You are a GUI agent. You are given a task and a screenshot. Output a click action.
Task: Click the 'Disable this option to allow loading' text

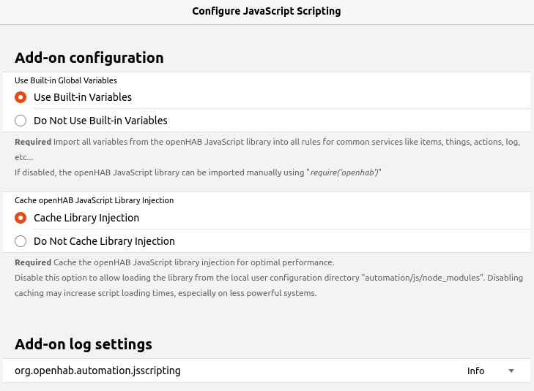(x=147, y=278)
